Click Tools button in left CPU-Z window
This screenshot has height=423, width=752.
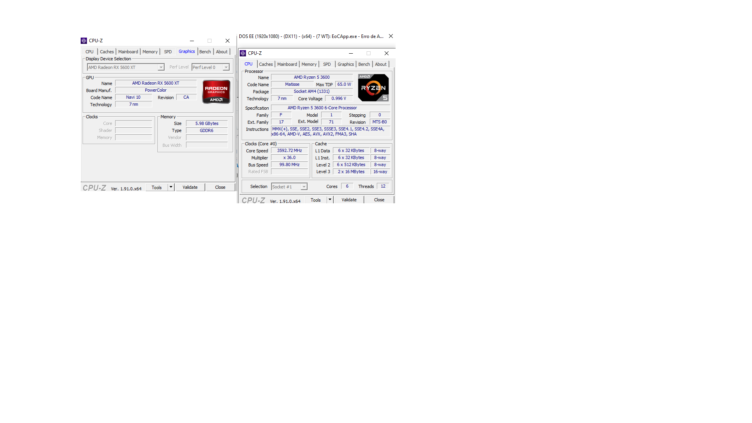(x=157, y=187)
